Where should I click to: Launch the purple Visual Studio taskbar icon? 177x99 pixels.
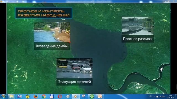point(20,97)
